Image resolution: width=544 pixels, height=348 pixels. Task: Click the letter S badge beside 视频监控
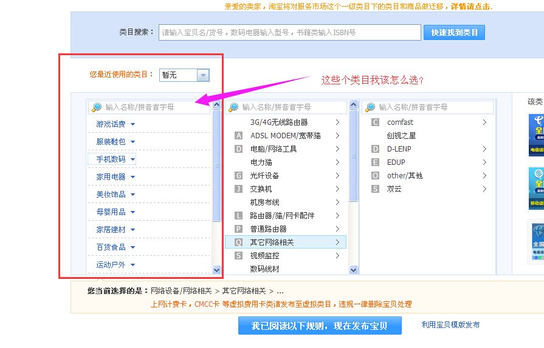(x=238, y=256)
